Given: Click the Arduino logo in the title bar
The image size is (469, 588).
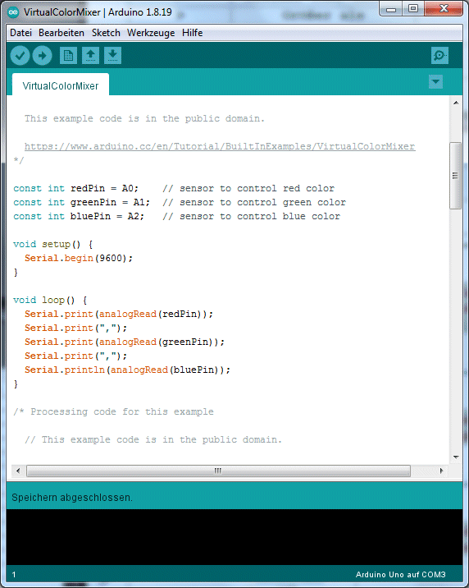Looking at the screenshot, I should click(13, 12).
